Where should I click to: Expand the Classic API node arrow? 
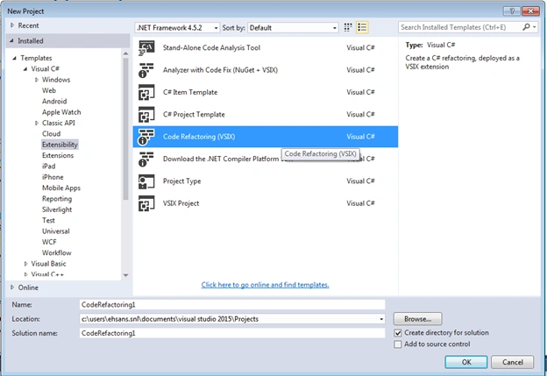pyautogui.click(x=37, y=123)
